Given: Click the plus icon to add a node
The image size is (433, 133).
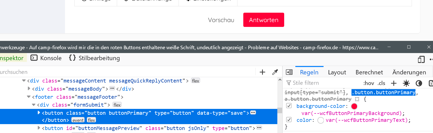Looking at the screenshot, I should [x=262, y=72].
